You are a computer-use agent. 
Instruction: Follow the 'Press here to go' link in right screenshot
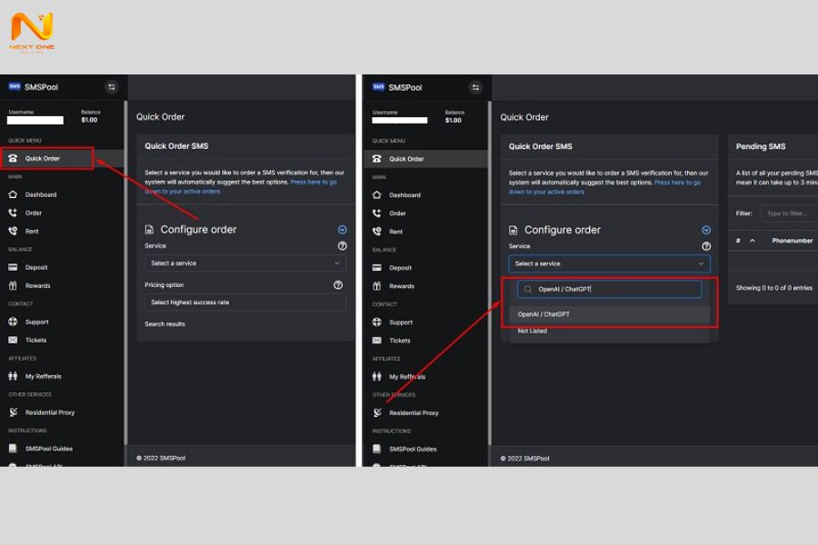tap(677, 183)
